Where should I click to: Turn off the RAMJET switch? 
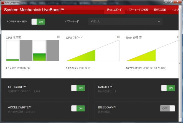click(168, 88)
